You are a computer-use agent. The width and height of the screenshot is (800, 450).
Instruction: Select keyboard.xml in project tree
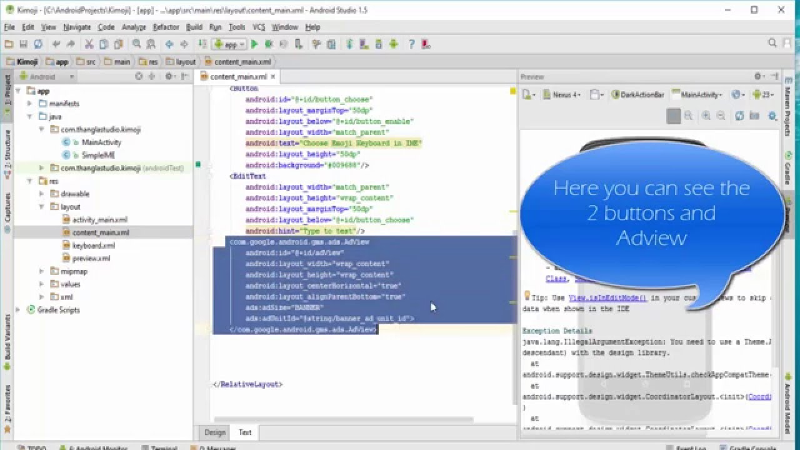(93, 246)
